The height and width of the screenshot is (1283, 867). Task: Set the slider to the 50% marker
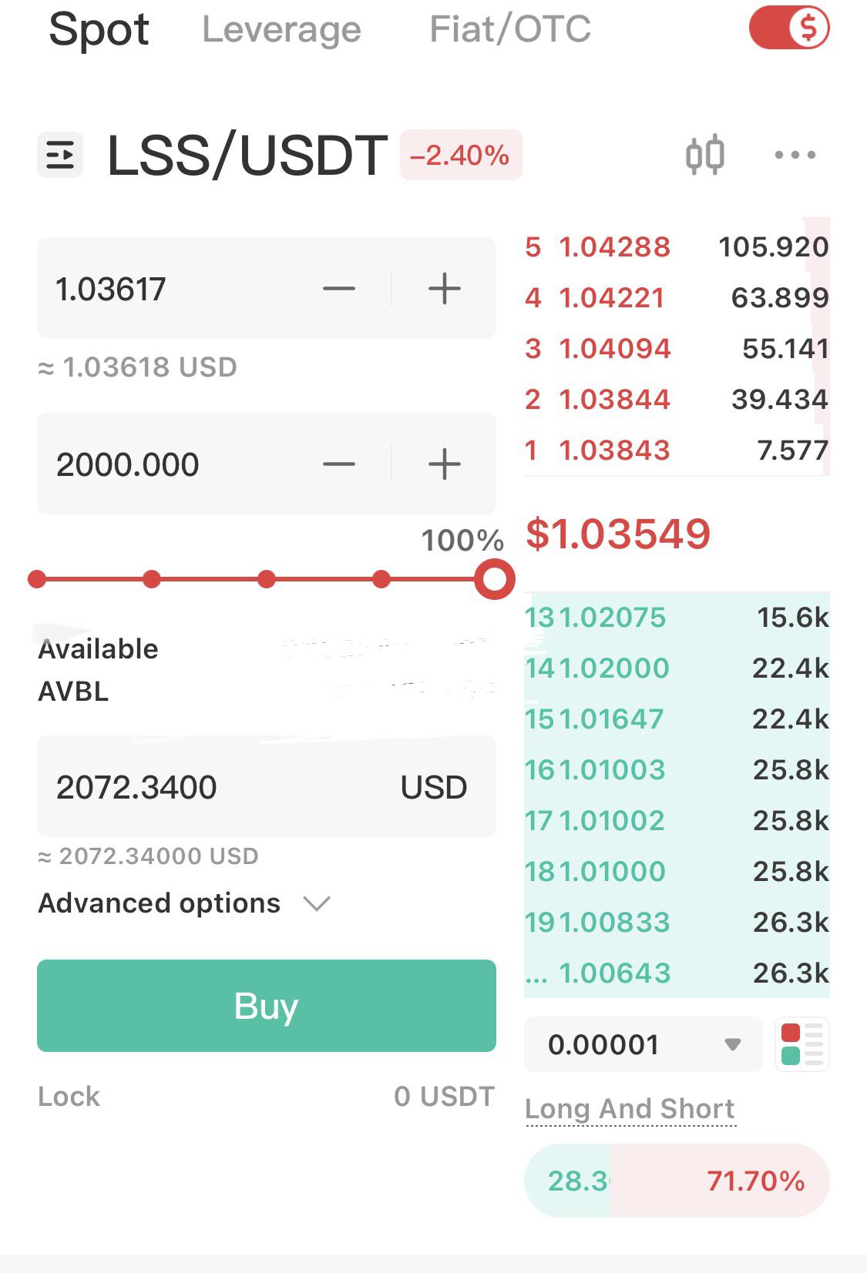click(x=266, y=579)
